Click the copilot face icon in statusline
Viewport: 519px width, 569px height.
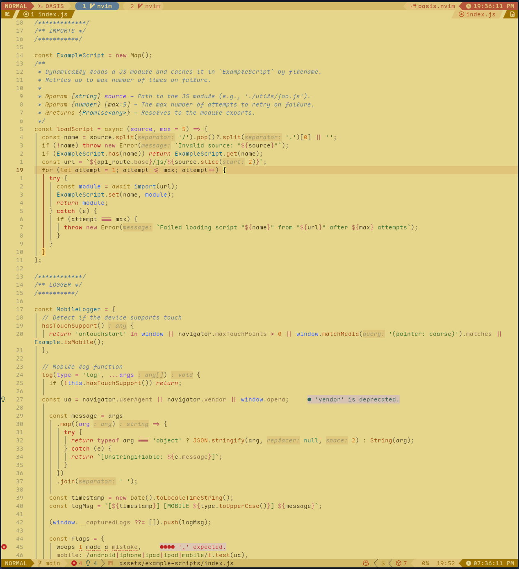366,563
